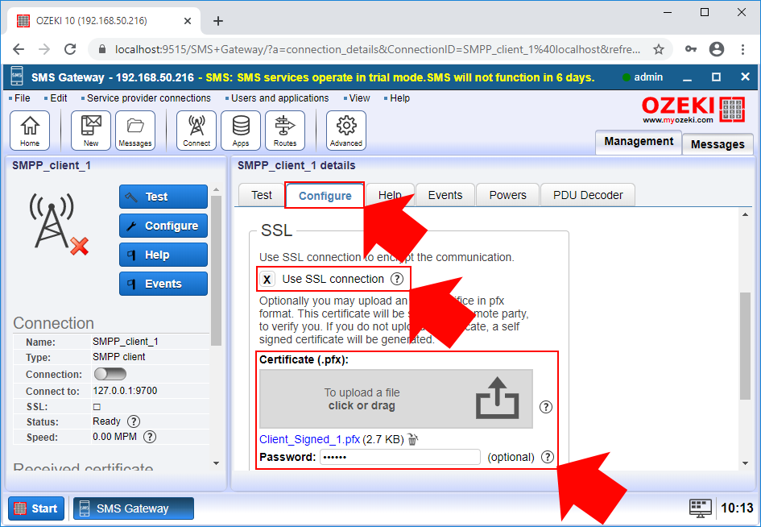Screen dimensions: 761x527
Task: Toggle the Use SSL connection checkbox
Action: (267, 280)
